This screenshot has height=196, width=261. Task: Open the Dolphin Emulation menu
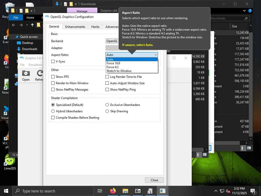coord(35,65)
